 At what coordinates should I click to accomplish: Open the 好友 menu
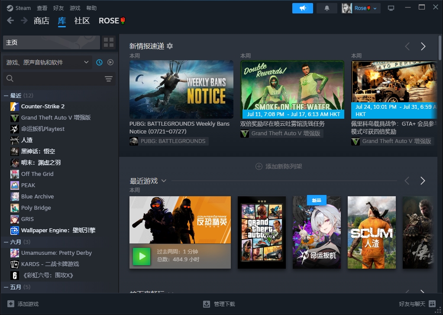[58, 8]
